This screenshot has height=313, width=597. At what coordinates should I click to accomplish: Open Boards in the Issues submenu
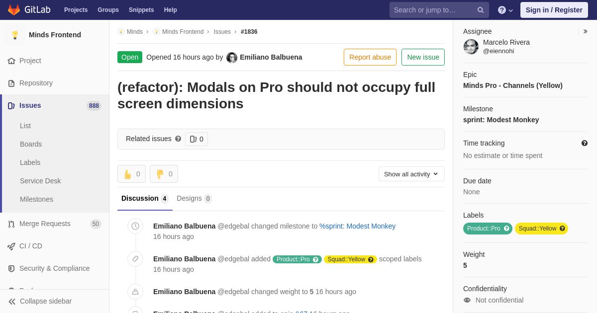[x=31, y=144]
